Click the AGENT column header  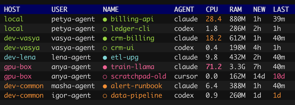(x=184, y=9)
